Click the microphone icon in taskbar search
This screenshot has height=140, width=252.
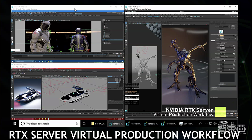point(77,124)
